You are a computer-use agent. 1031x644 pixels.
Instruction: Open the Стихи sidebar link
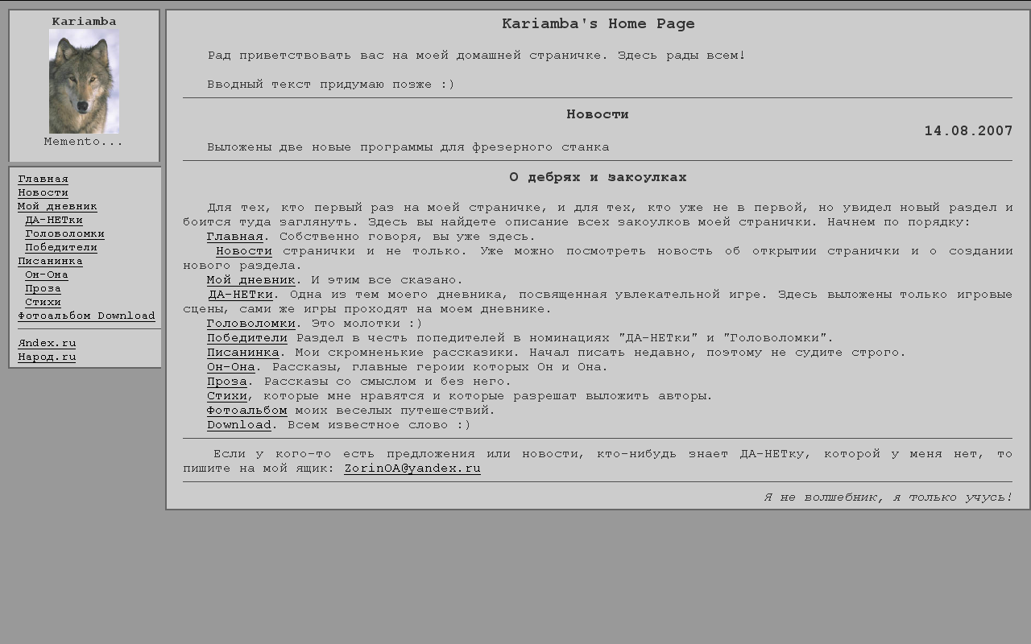tap(43, 303)
